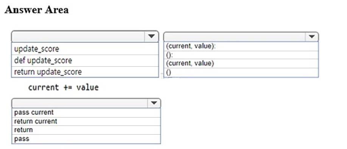This screenshot has width=347, height=149.
Task: Pick the standalone "pass" option
Action: (86, 139)
